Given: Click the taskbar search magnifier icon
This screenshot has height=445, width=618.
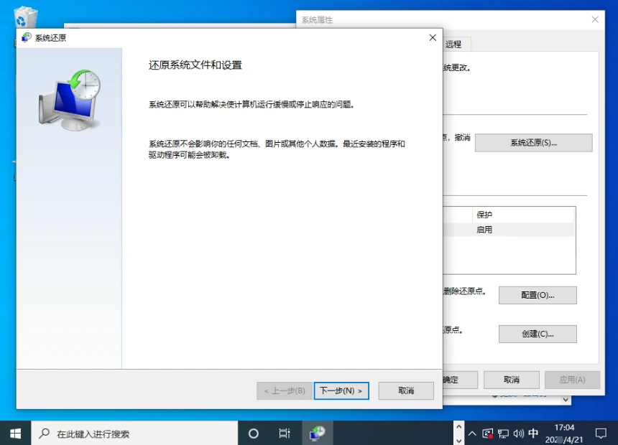Looking at the screenshot, I should [x=44, y=434].
